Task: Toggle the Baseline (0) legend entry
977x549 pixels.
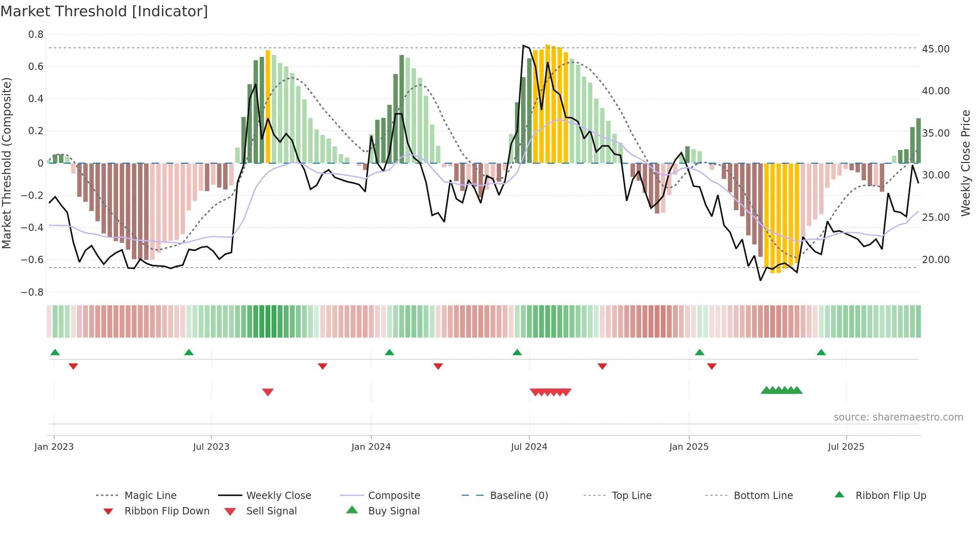Action: [x=505, y=495]
